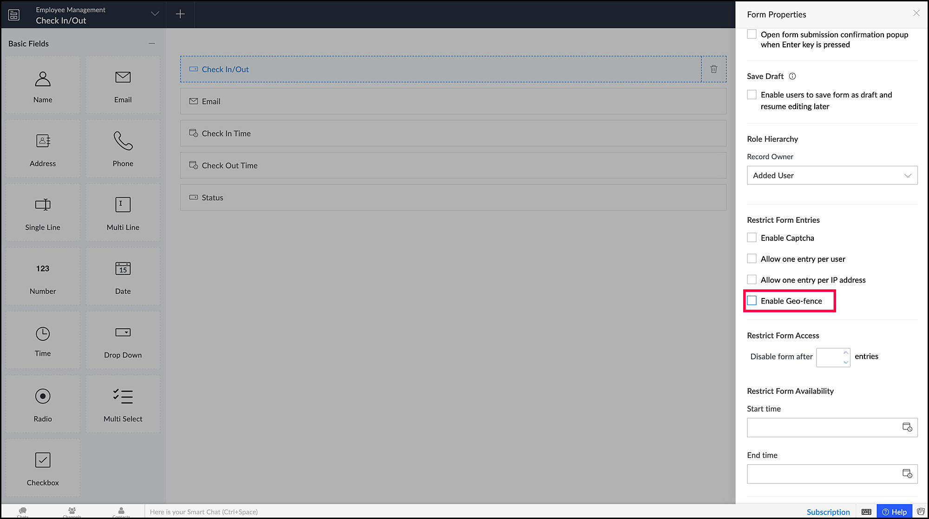Screen dimensions: 929x519
Task: Increase Disable form after entries stepper
Action: click(846, 353)
